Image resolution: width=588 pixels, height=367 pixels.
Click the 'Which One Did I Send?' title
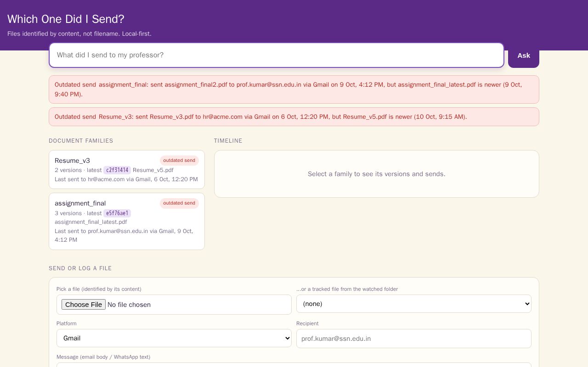point(66,19)
